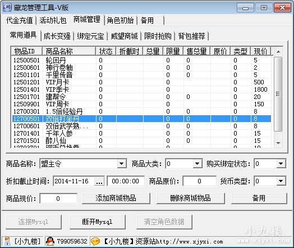Expand the 商品名称 dropdown
294x248 pixels.
tap(122, 164)
